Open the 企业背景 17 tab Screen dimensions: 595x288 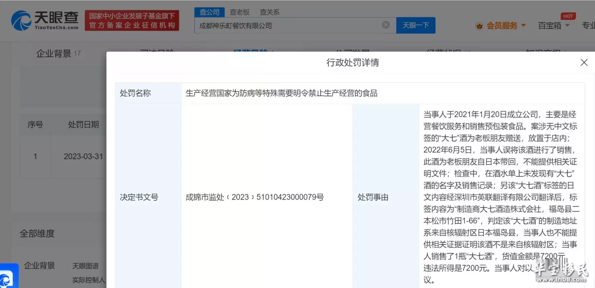tap(58, 53)
